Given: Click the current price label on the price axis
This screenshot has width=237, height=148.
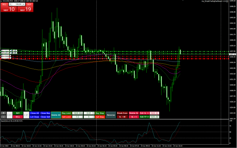Looking at the screenshot, I should tap(232, 54).
